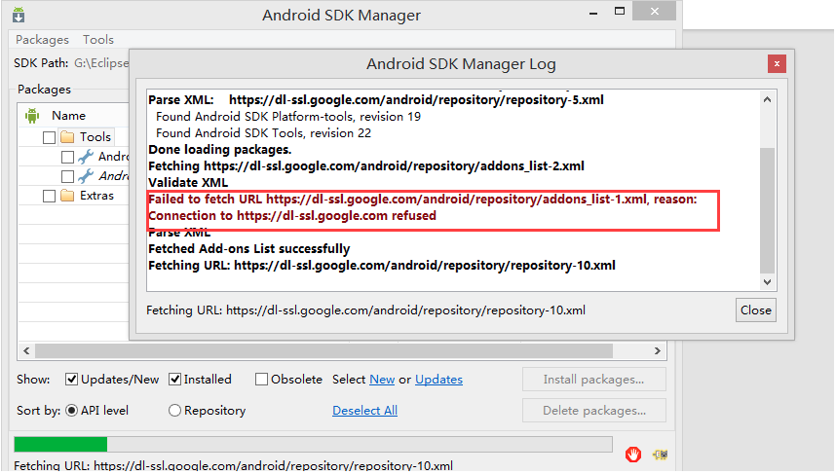Viewport: 836px width, 474px height.
Task: Uncheck the Updates/New filter
Action: point(71,380)
